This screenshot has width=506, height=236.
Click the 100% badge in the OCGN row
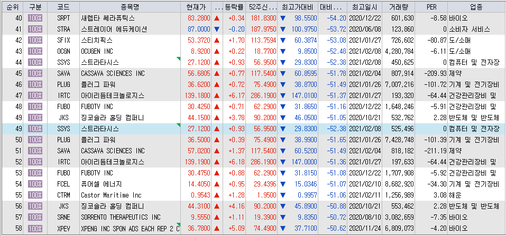(35, 51)
